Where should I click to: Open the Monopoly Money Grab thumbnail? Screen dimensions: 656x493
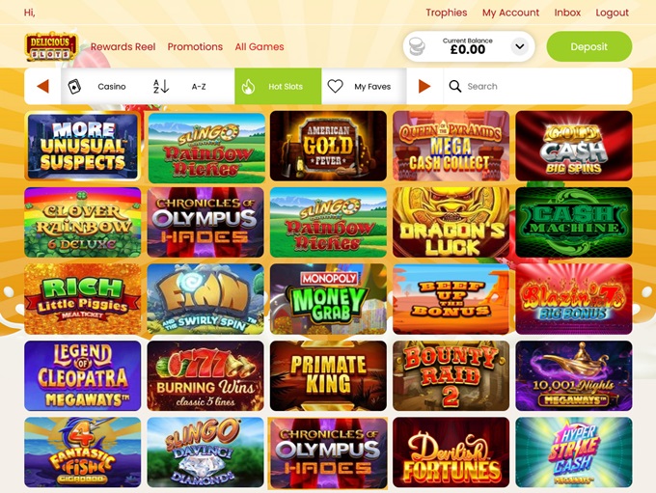point(328,299)
